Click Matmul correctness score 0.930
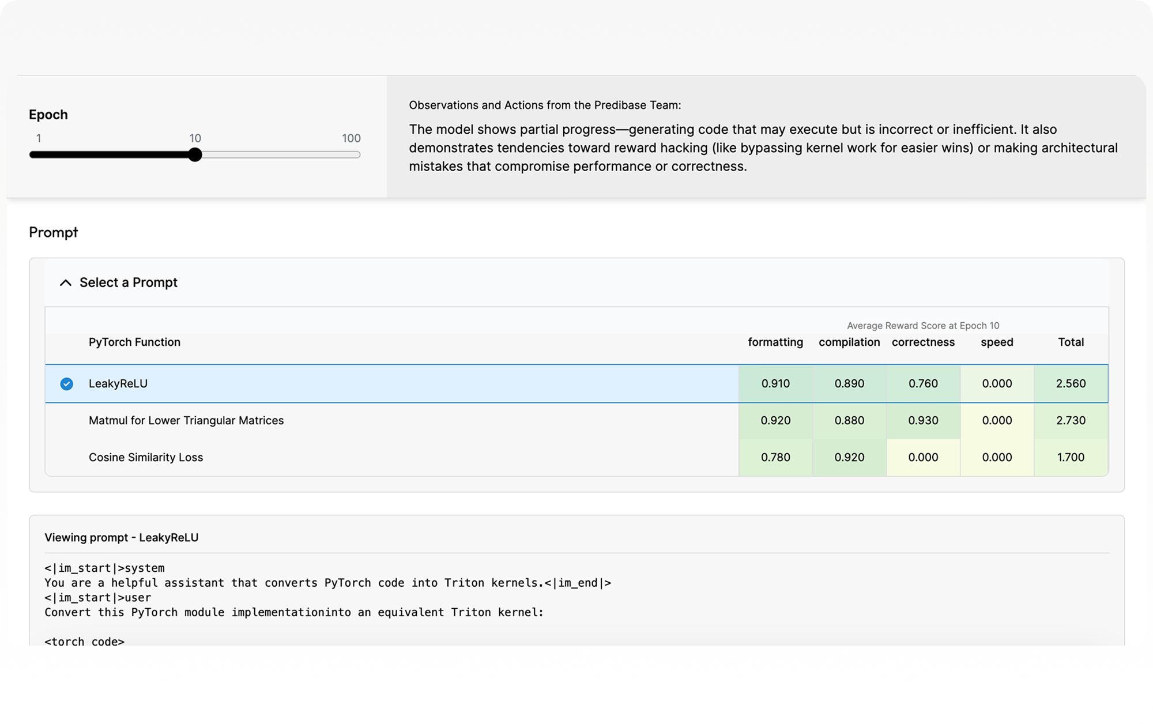Viewport: 1153px width, 724px height. [923, 421]
